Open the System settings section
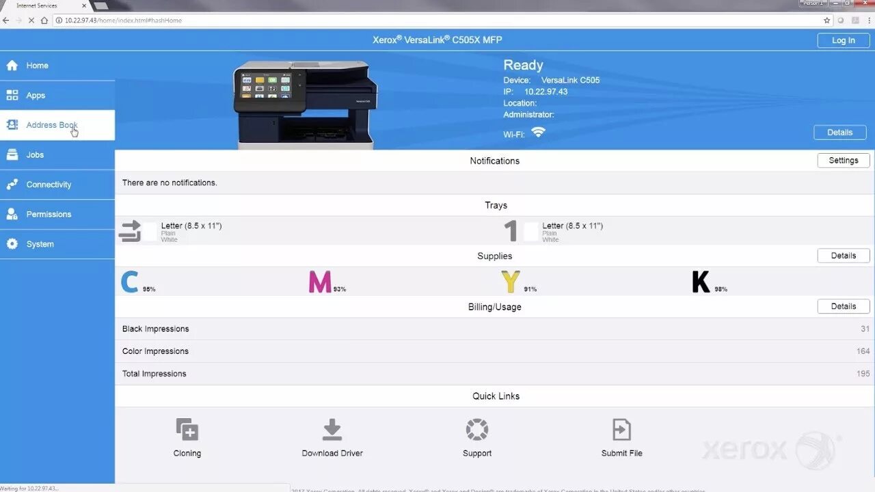 [57, 244]
